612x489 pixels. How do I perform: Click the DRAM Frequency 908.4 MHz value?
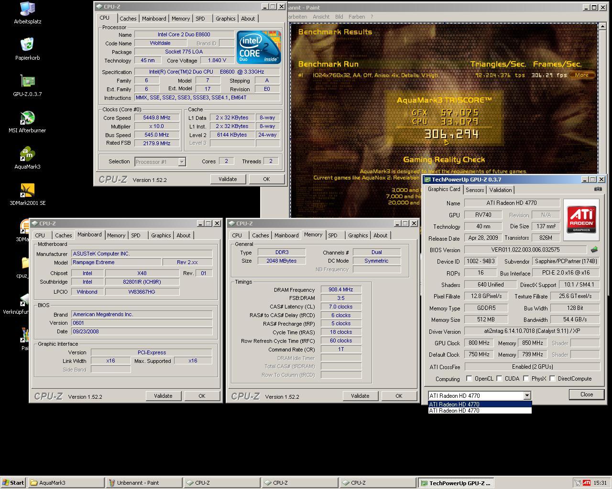pyautogui.click(x=341, y=290)
